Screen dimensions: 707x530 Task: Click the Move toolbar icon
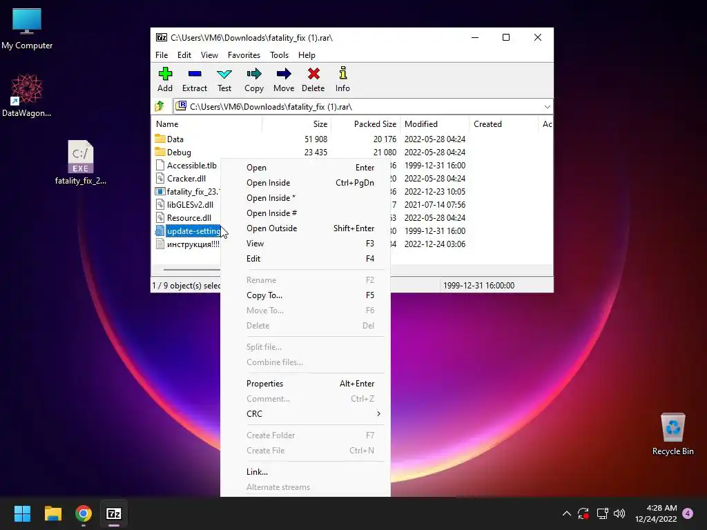[x=284, y=80]
